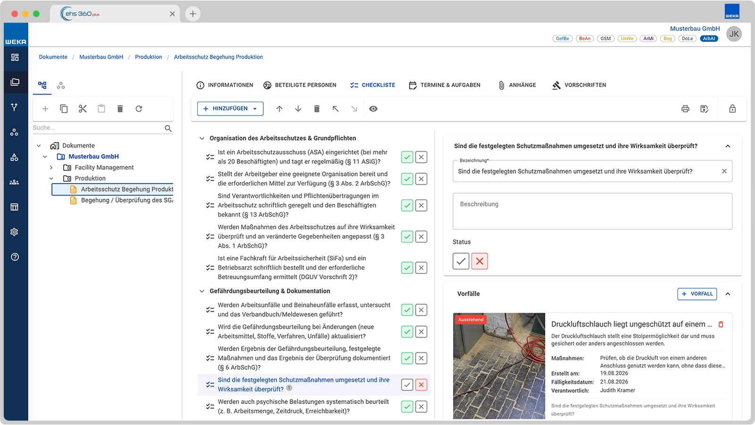This screenshot has height=425, width=755.
Task: Open the Hinzufügen dropdown
Action: pyautogui.click(x=230, y=109)
